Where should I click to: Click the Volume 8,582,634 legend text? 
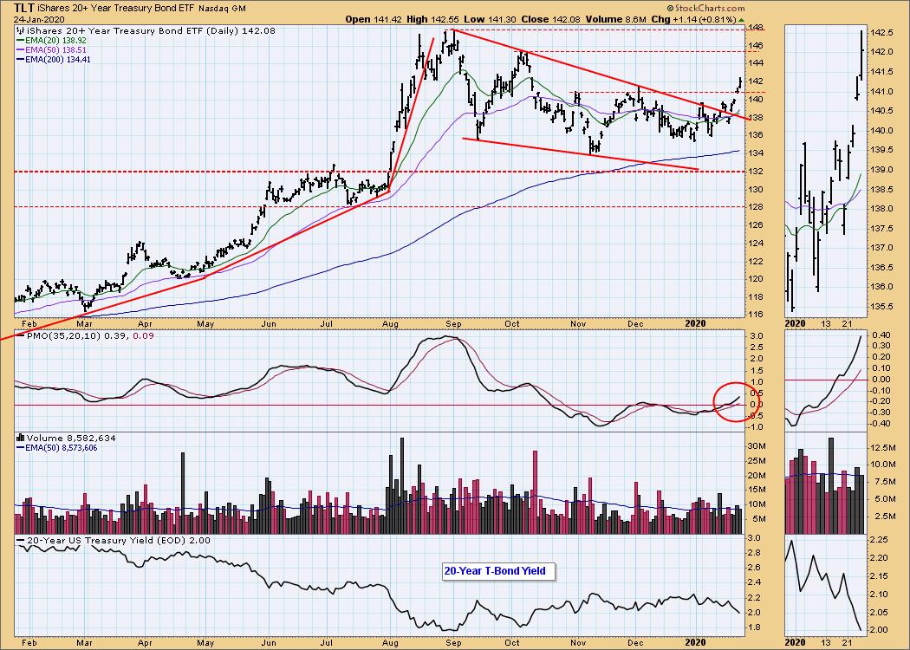[71, 439]
